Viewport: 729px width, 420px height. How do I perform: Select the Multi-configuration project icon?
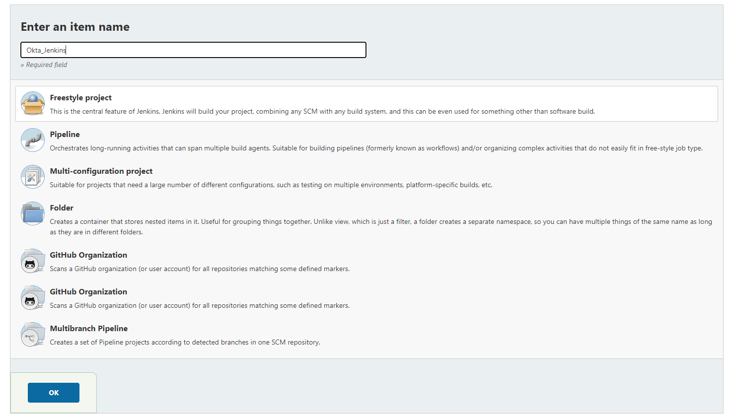point(33,177)
